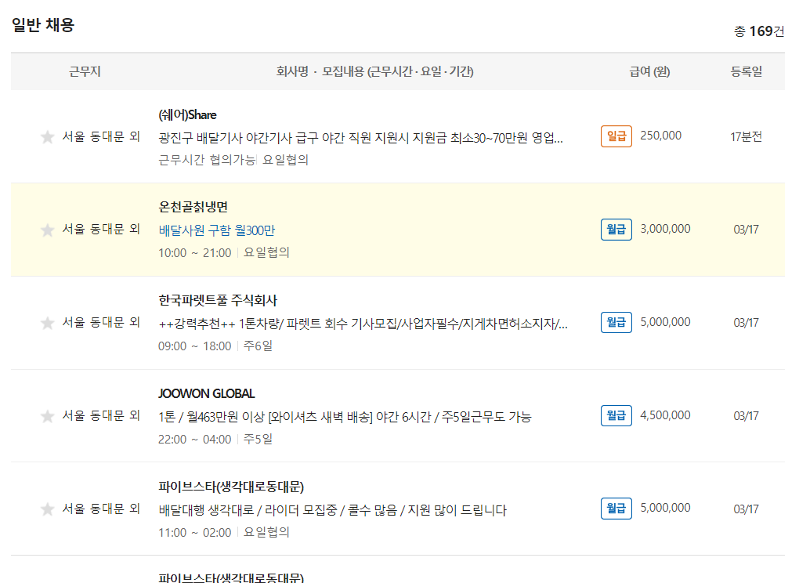Open 파이브스타(생각대로동대문) above 배달대행 생각대로 posting
Image resolution: width=799 pixels, height=583 pixels.
pos(231,487)
